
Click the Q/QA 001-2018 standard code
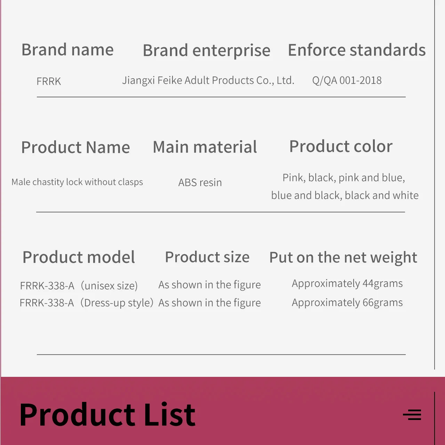(x=347, y=81)
